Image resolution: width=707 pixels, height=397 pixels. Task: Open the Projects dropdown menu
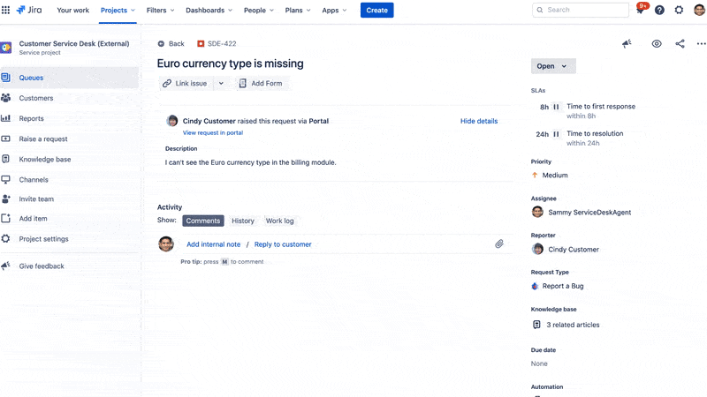point(118,10)
